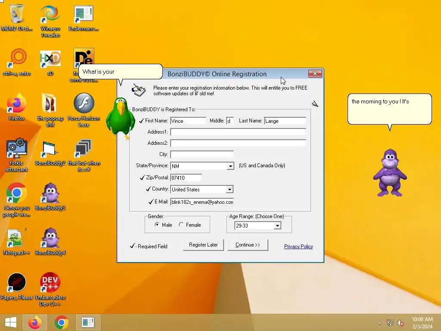Image resolution: width=441 pixels, height=331 pixels.
Task: Click the Address1 input field
Action: click(238, 132)
